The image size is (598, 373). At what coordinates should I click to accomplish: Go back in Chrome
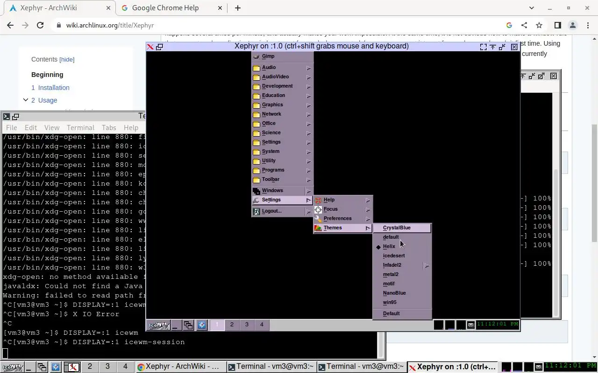10,25
